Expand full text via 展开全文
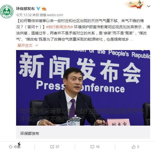This screenshot has height=152, width=155. [x=25, y=45]
